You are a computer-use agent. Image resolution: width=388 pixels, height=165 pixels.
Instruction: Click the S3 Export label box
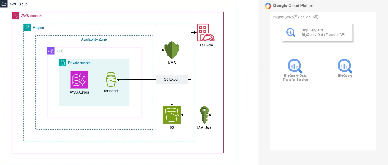(172, 79)
